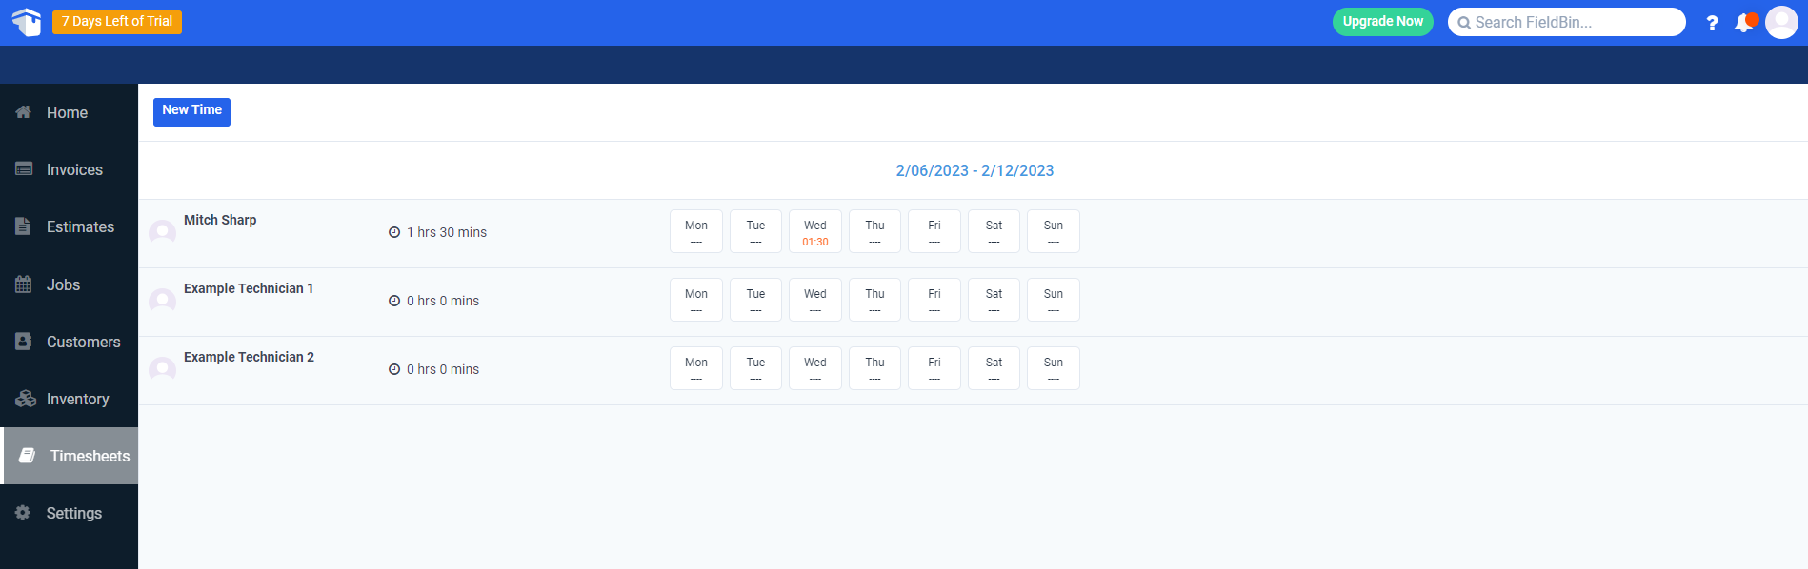
Task: Select the Example Technician 1 name
Action: pos(249,288)
